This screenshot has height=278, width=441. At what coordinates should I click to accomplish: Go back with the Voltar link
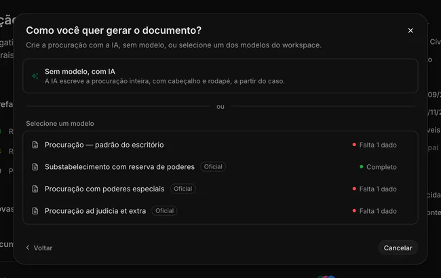[x=39, y=248]
